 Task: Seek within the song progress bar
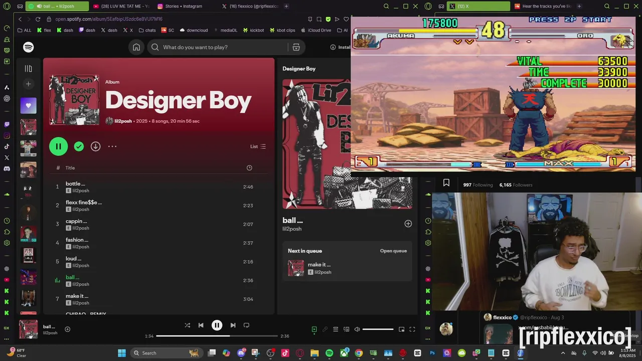tap(217, 336)
